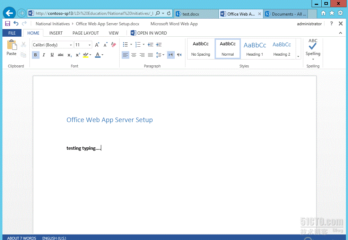Apply the Normal style
The image size is (348, 240).
(x=228, y=49)
